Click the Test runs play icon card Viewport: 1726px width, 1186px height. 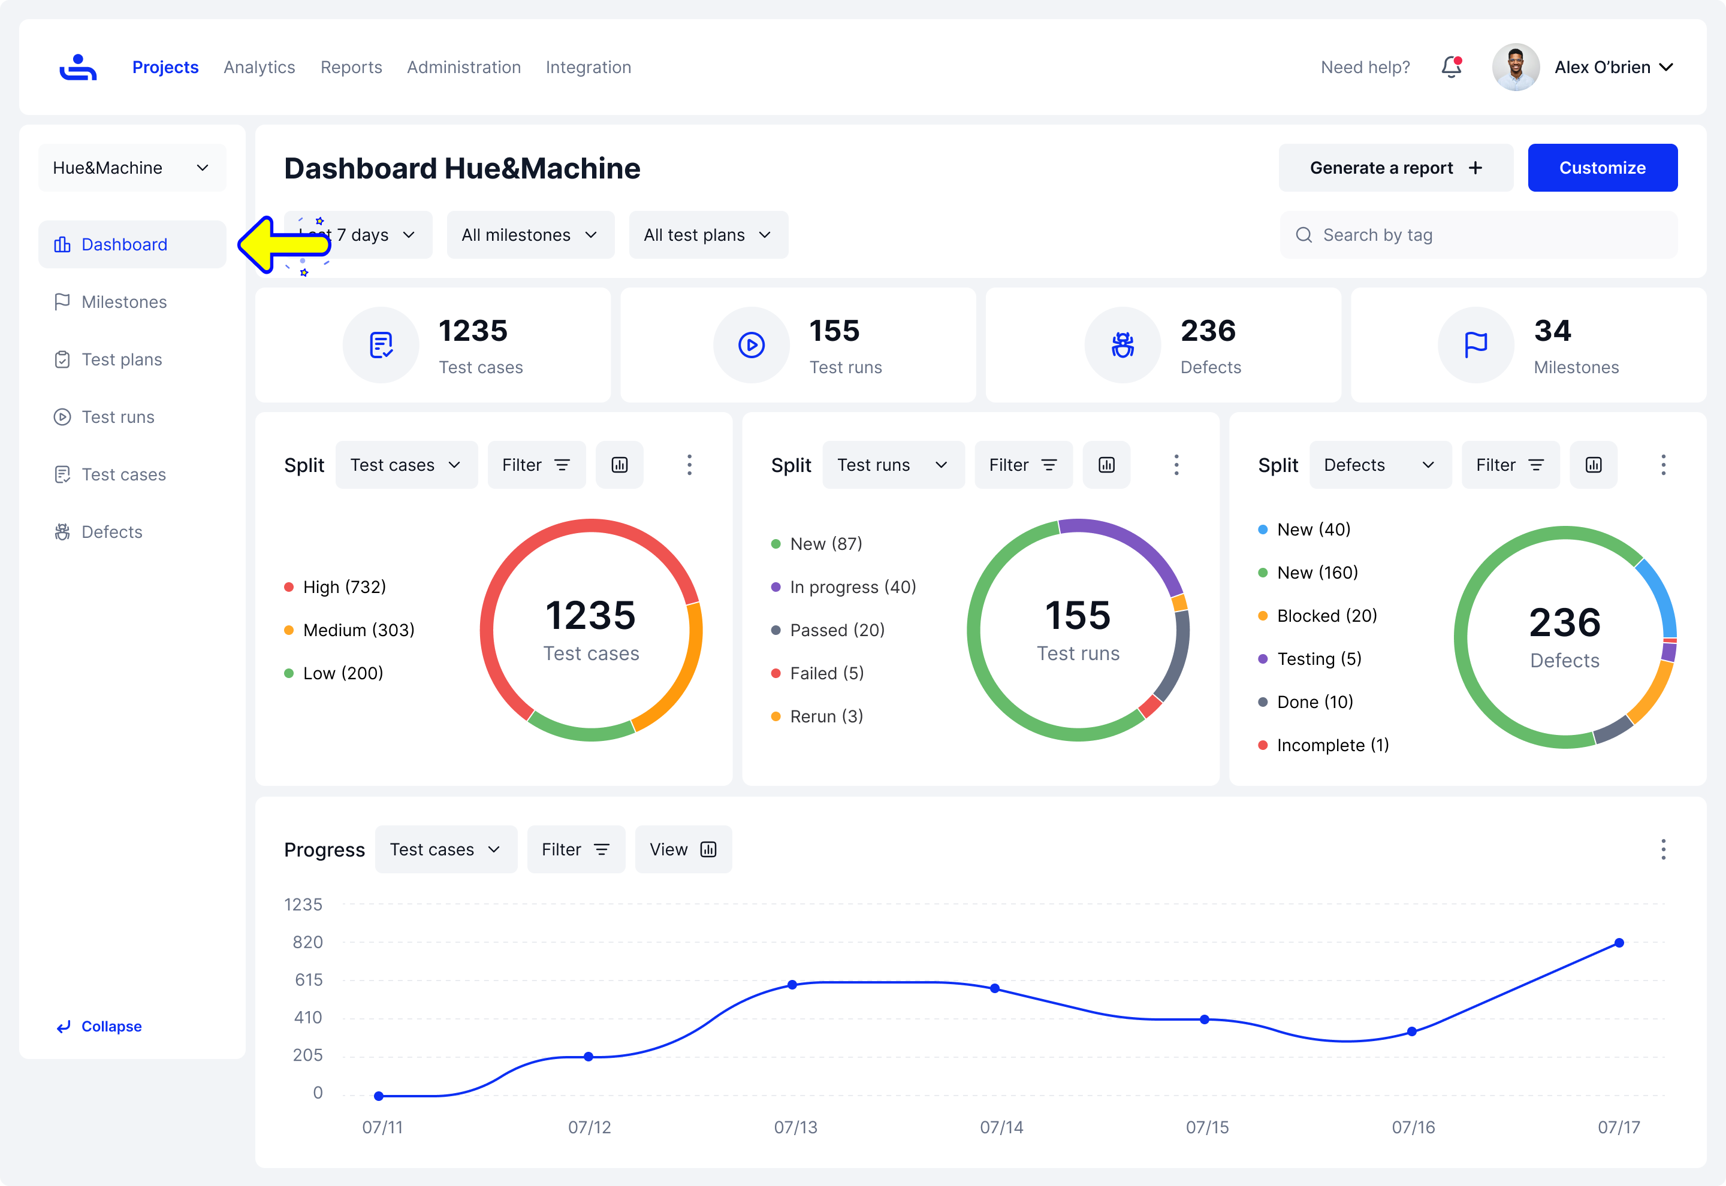(x=752, y=346)
